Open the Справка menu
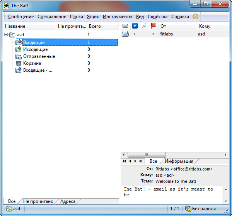Image resolution: width=232 pixels, height=216 pixels. (180, 17)
